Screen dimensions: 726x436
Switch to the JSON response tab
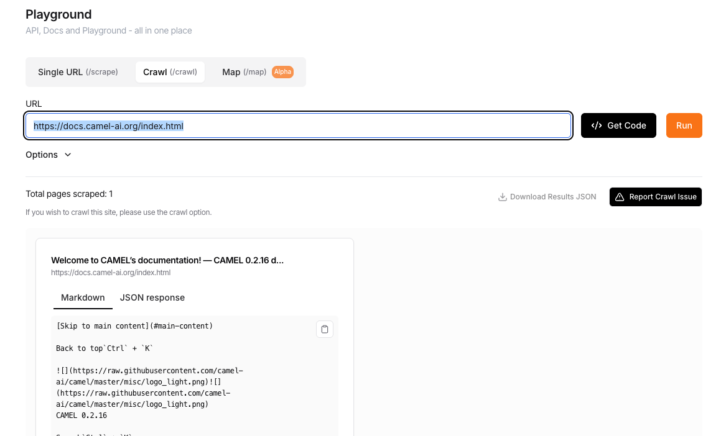[x=152, y=297]
